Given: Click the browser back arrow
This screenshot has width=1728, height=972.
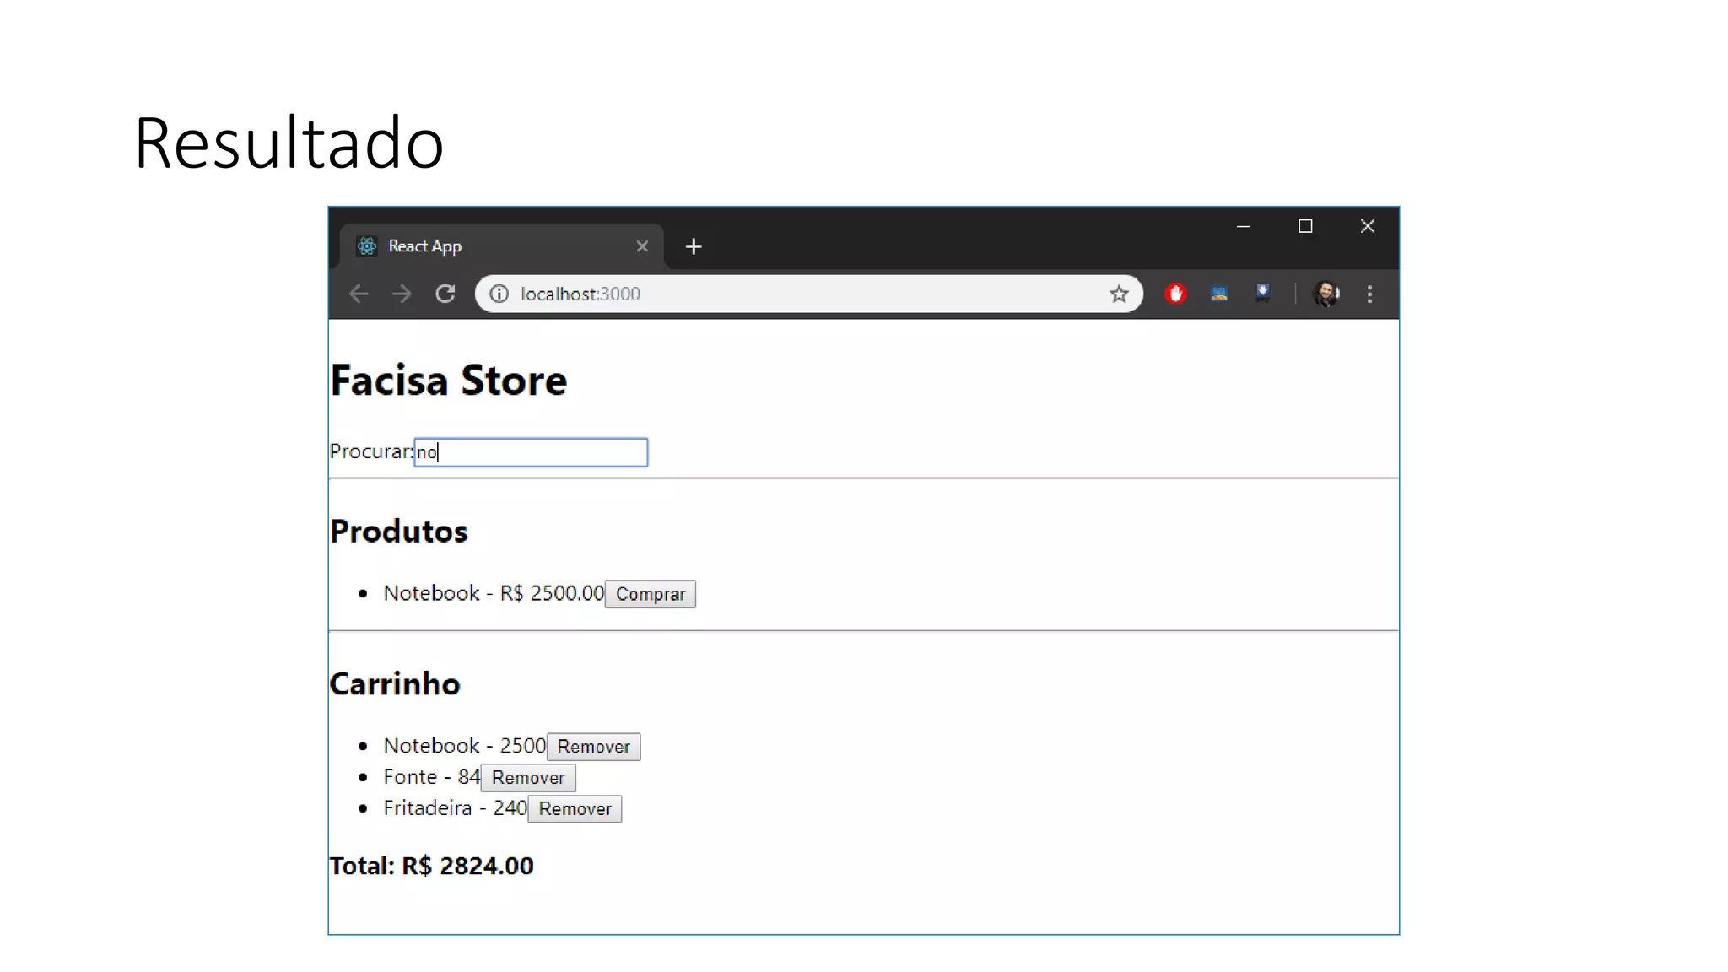Looking at the screenshot, I should pos(359,294).
